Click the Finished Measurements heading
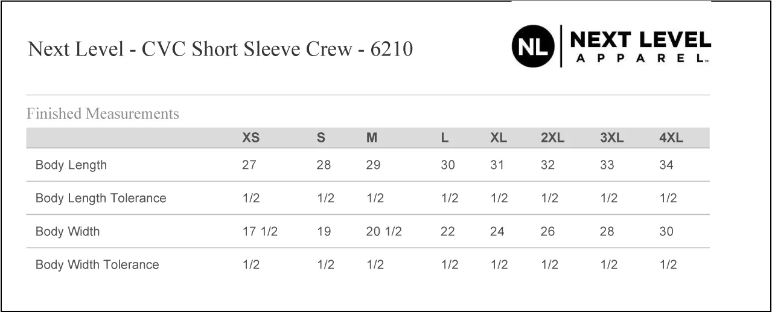Image resolution: width=772 pixels, height=312 pixels. 103,113
